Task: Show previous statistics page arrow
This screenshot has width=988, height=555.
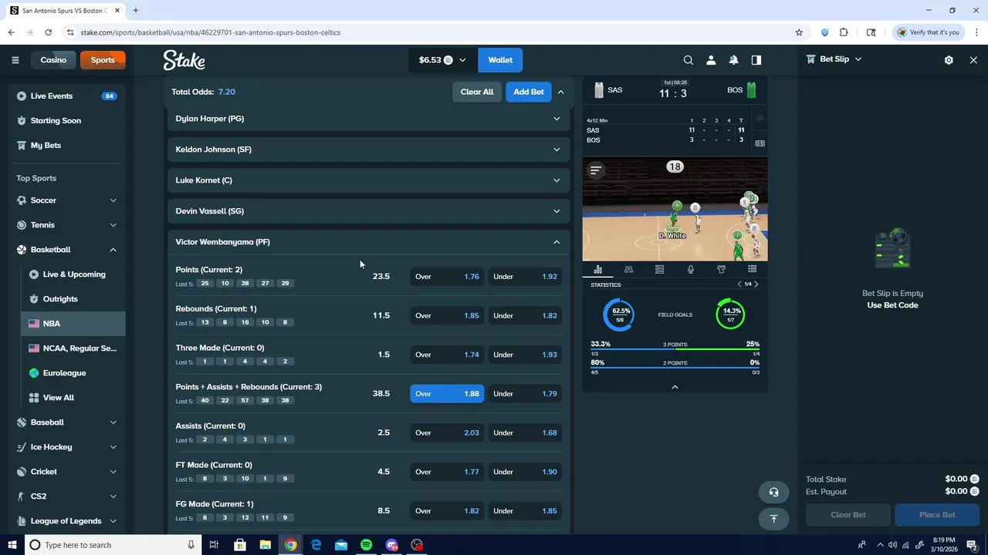Action: coord(739,284)
